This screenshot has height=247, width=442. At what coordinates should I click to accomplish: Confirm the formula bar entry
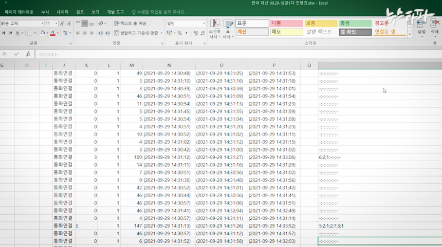click(16, 54)
